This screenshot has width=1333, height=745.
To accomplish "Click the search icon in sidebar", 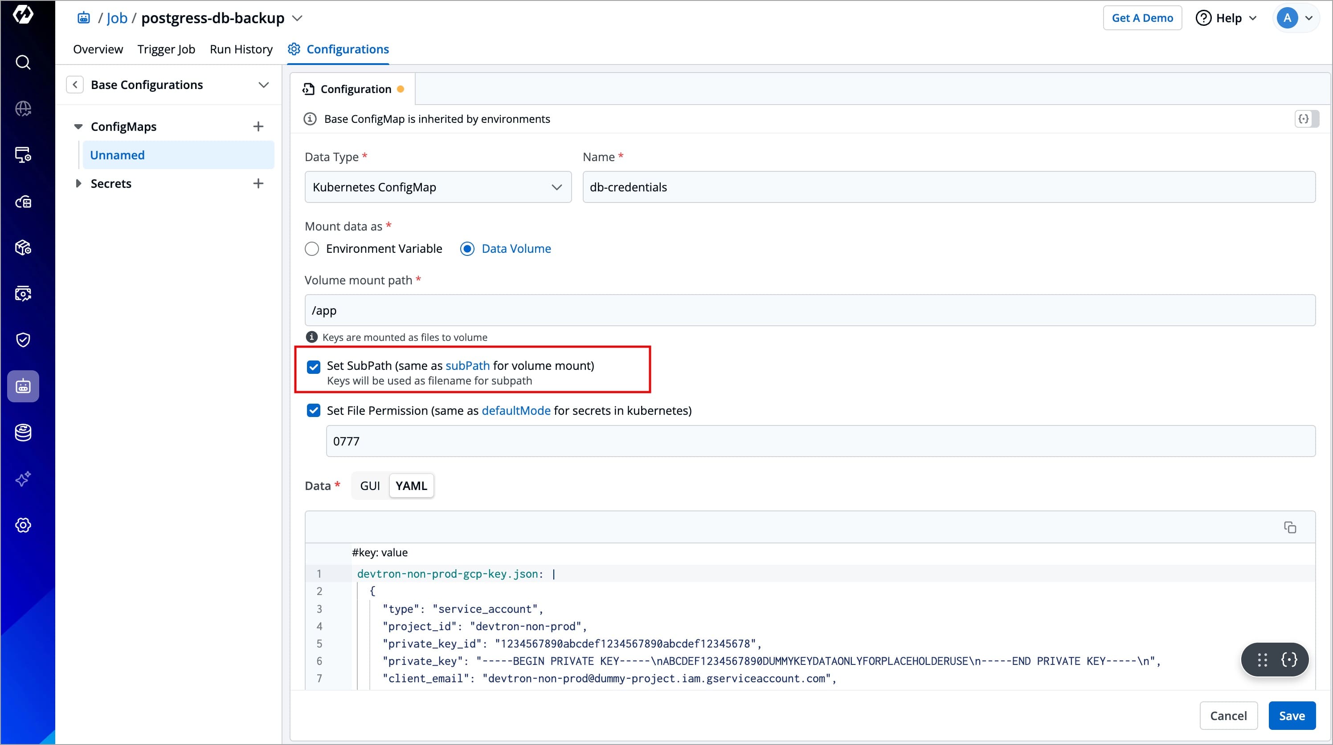I will click(23, 63).
